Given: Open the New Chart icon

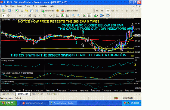Looking at the screenshot, I should coord(3,11).
